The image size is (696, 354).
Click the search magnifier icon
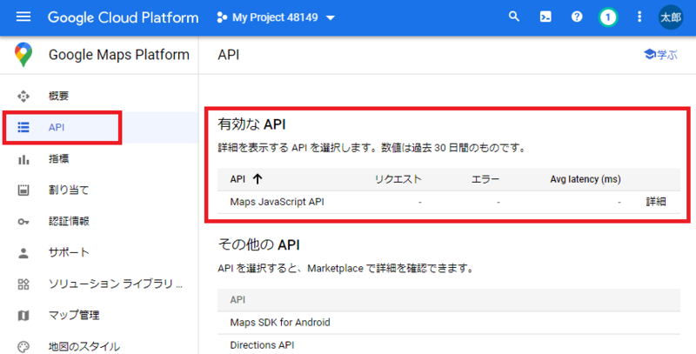(x=514, y=17)
